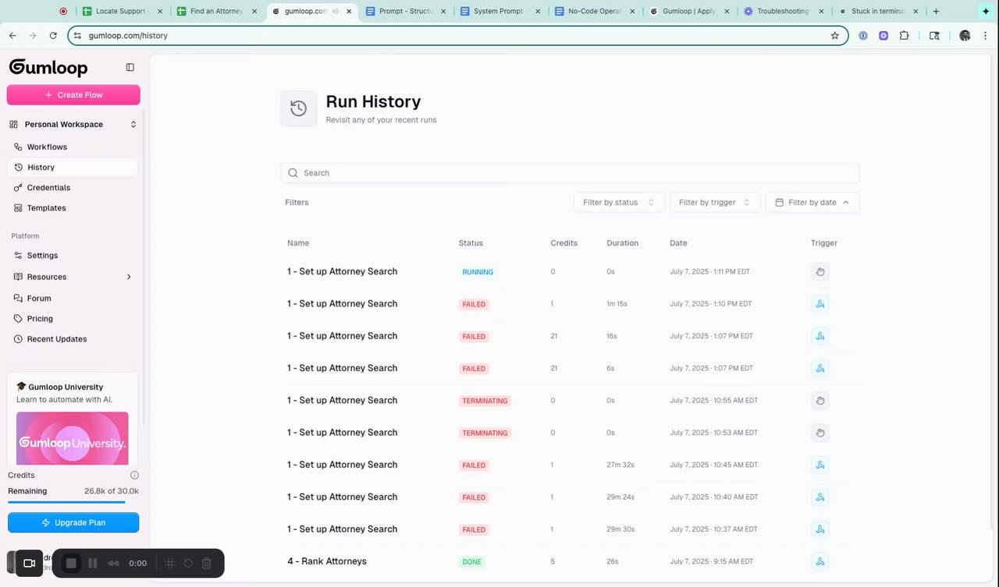This screenshot has height=587, width=999.
Task: Click the Gemini sparkle icon in tab bar
Action: (986, 12)
